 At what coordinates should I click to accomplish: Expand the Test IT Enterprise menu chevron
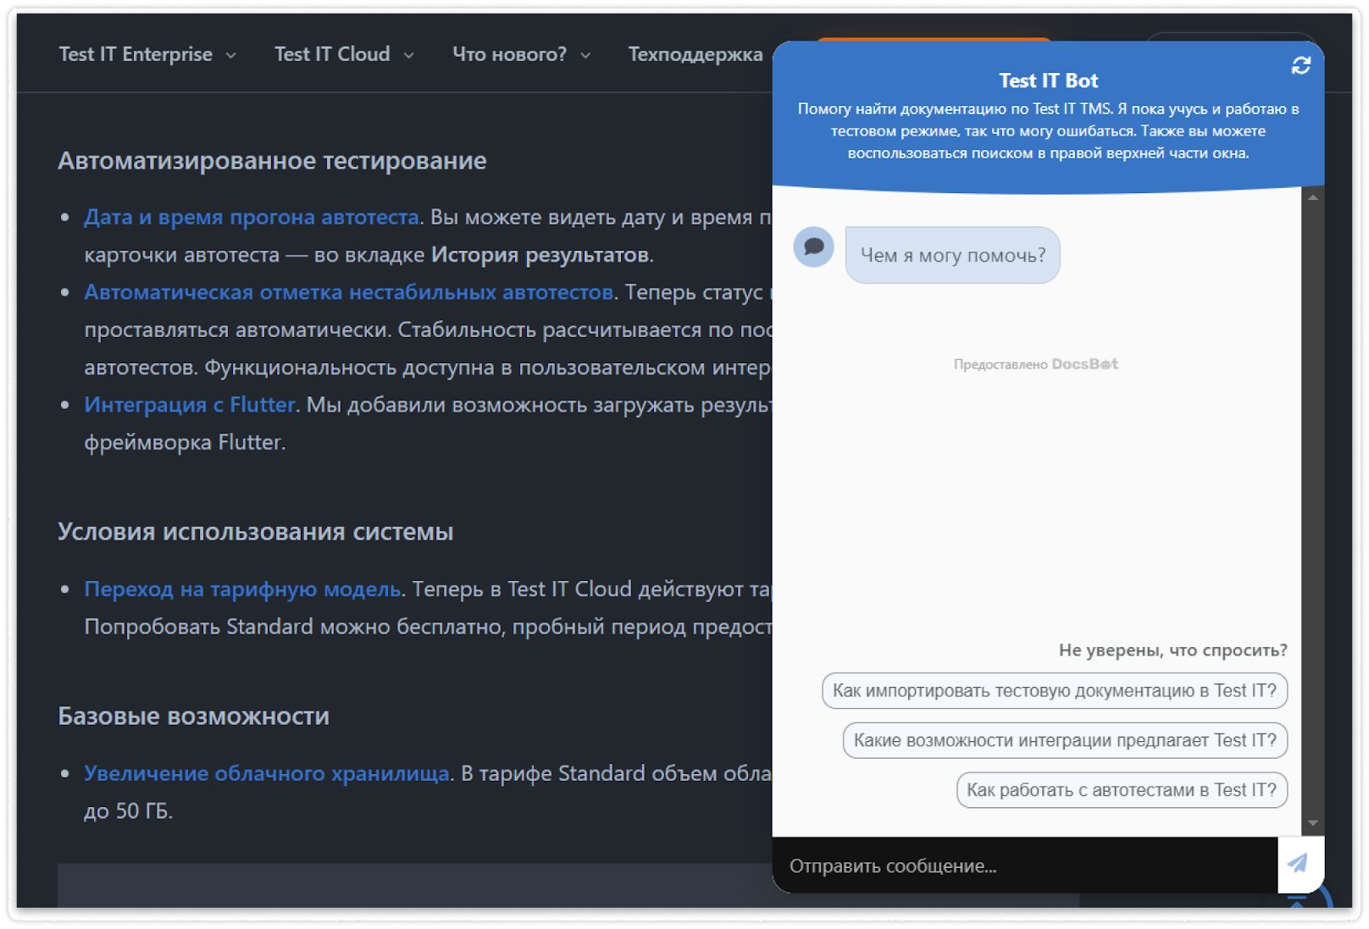point(230,55)
